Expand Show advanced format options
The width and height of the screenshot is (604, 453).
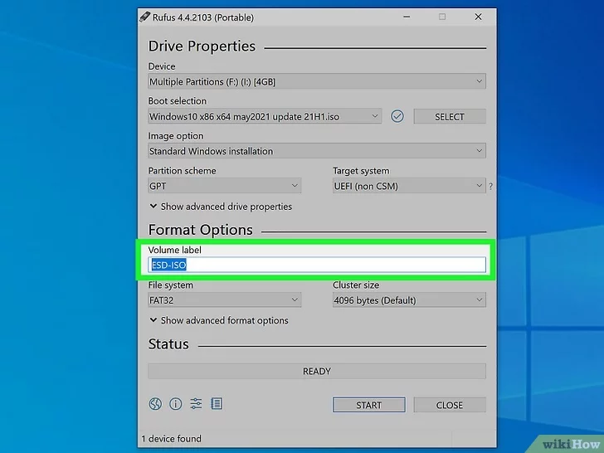pyautogui.click(x=219, y=320)
